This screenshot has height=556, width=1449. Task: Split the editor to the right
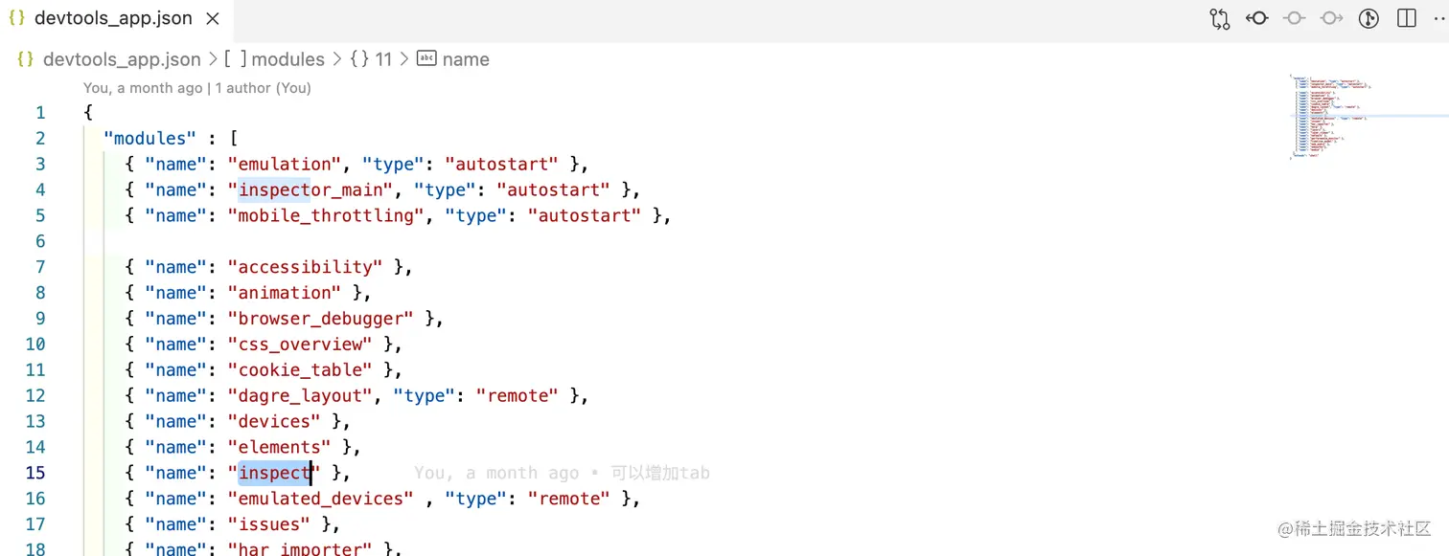pyautogui.click(x=1406, y=18)
